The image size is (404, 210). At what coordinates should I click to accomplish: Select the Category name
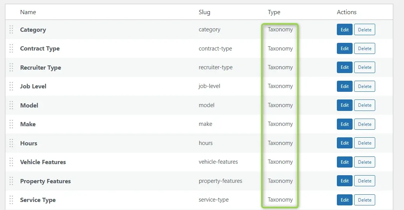coord(33,30)
